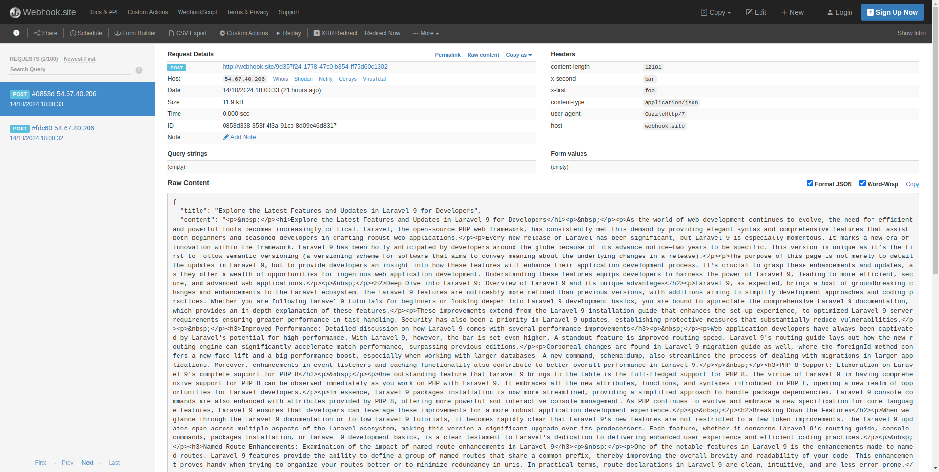This screenshot has width=939, height=472.
Task: Click the Webhook.site logo icon
Action: (15, 12)
